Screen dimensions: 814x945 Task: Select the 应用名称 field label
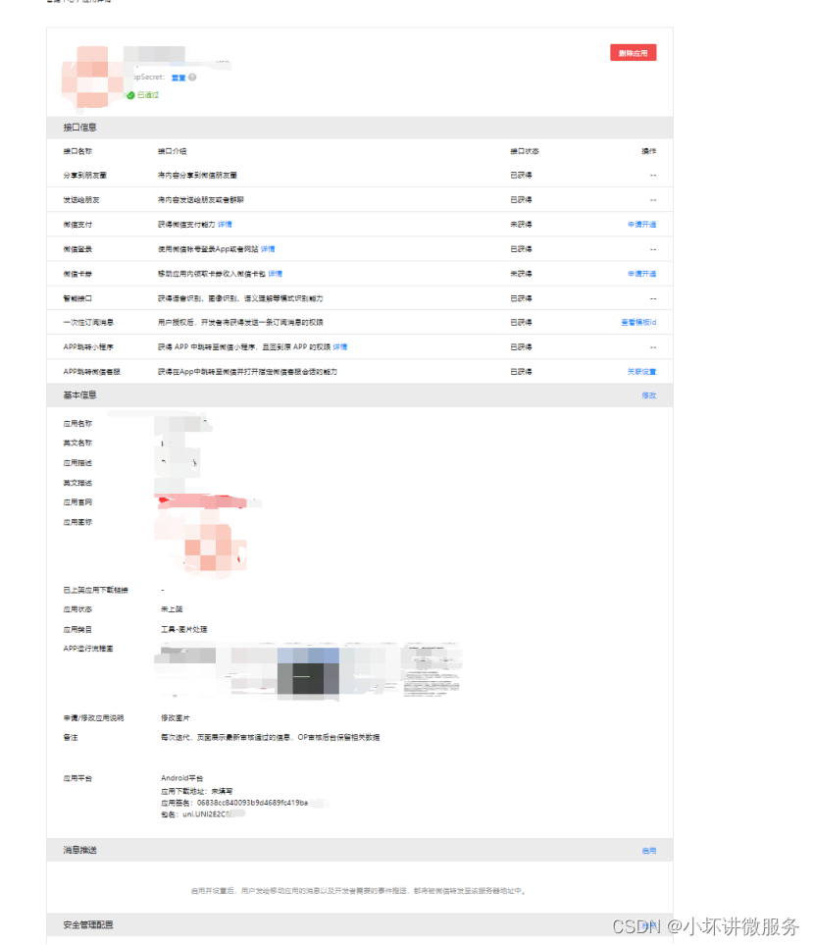click(x=77, y=424)
